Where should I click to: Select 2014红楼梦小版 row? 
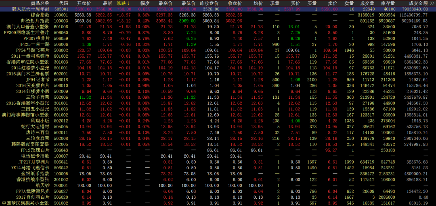(x=218, y=92)
